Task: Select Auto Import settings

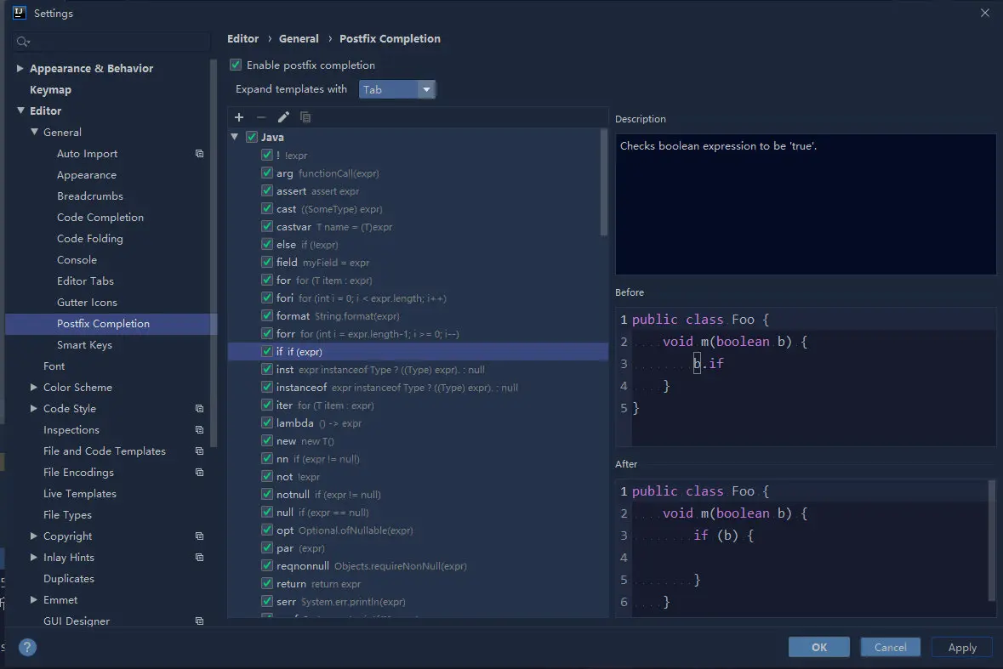Action: (87, 153)
